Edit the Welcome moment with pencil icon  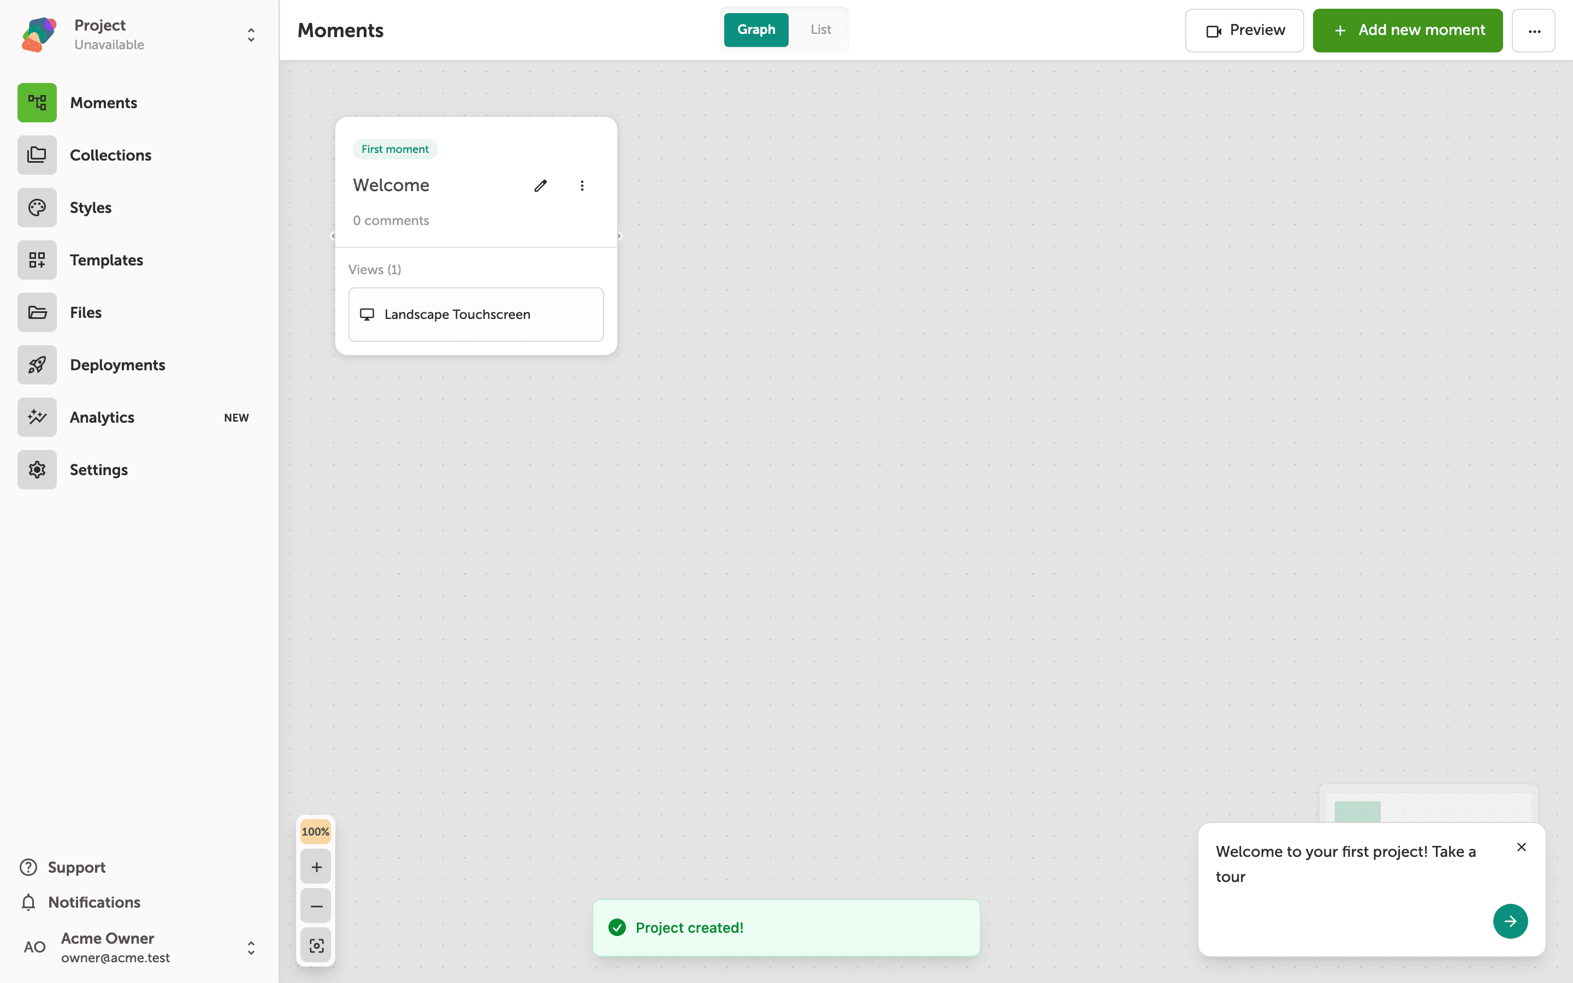[540, 186]
